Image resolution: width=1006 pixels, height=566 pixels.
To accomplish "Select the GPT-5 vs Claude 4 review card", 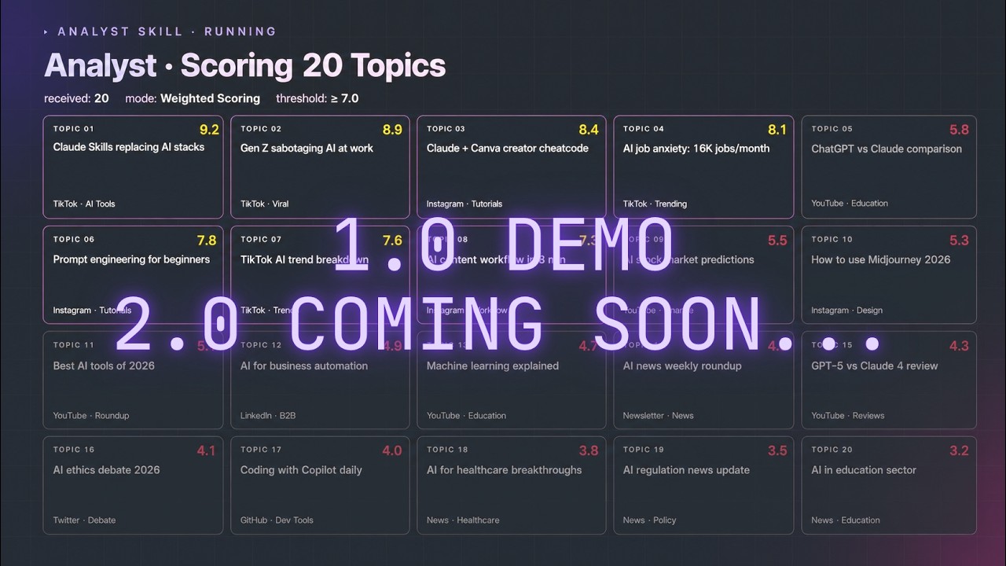I will click(x=889, y=380).
